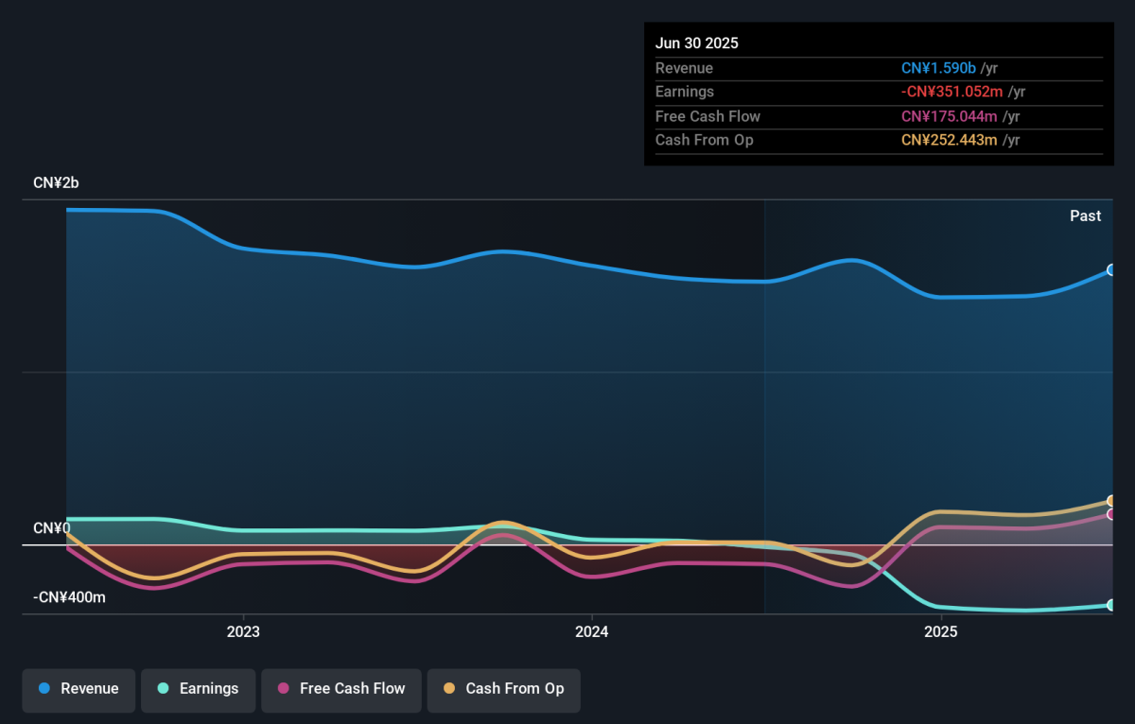The image size is (1135, 724).
Task: Click the -CN¥351.052m earnings value
Action: pyautogui.click(x=952, y=92)
